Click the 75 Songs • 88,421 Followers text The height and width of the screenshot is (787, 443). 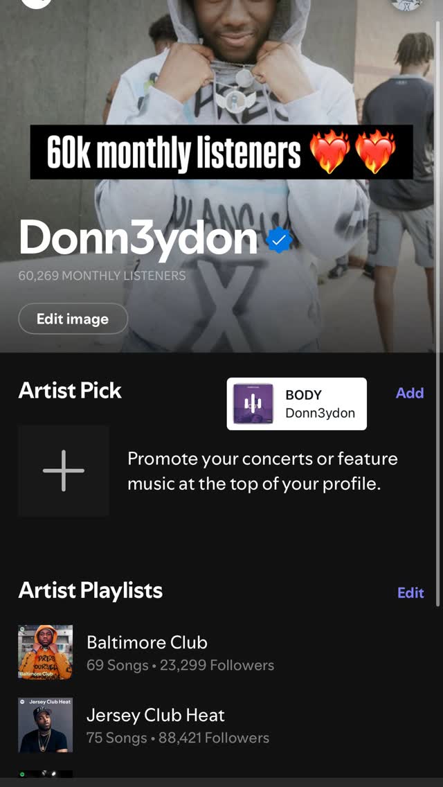coord(178,738)
